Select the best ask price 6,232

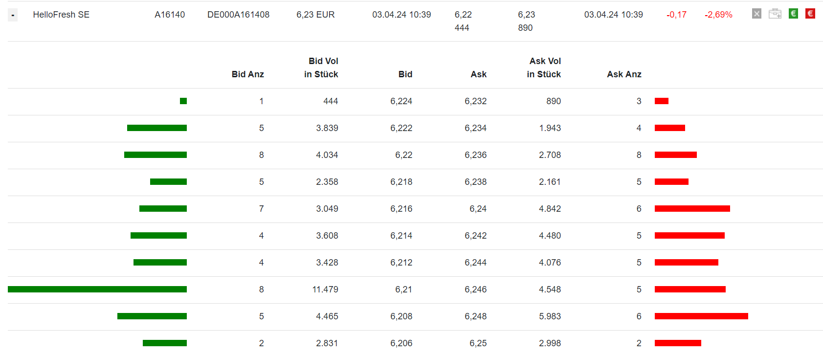coord(475,101)
